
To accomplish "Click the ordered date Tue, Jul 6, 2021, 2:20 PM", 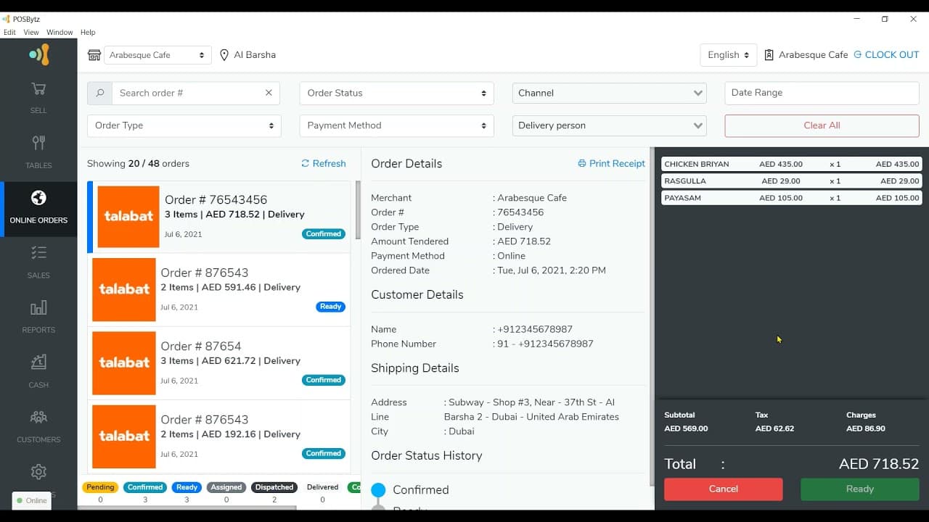I will point(552,270).
